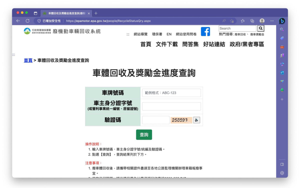Open the sidebar Outlook icon
The width and height of the screenshot is (300, 188).
[282, 73]
